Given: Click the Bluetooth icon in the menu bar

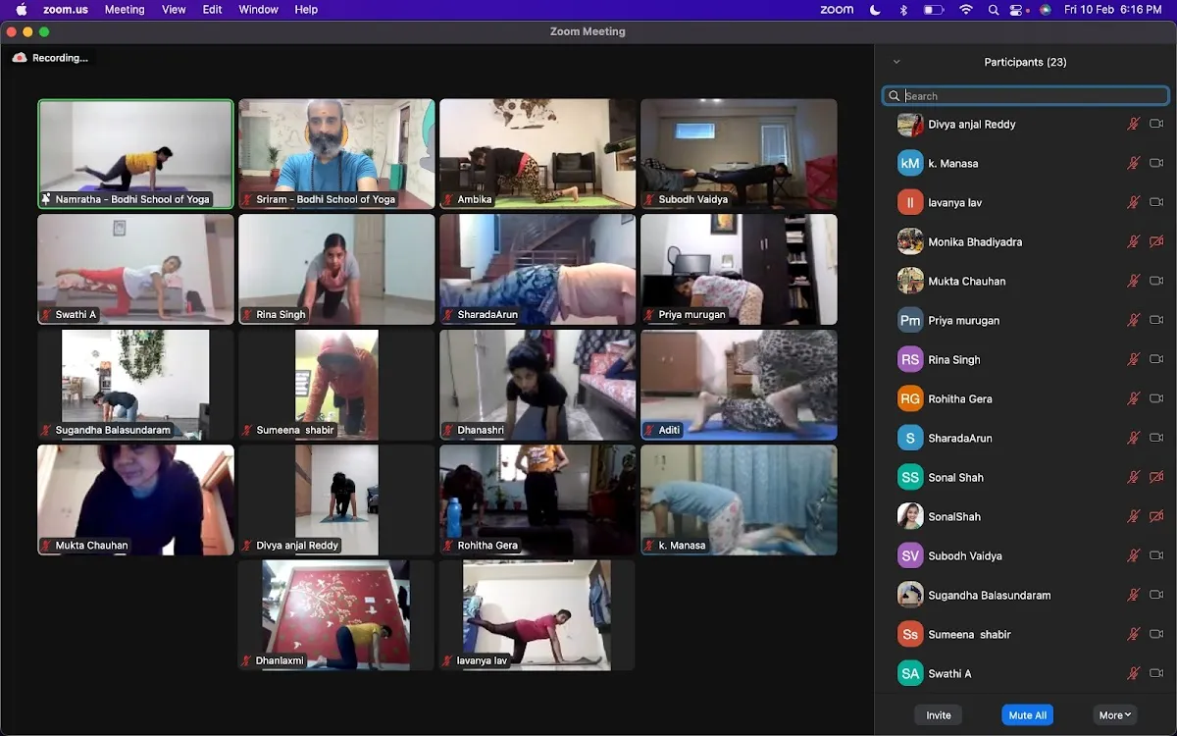Looking at the screenshot, I should click(904, 10).
